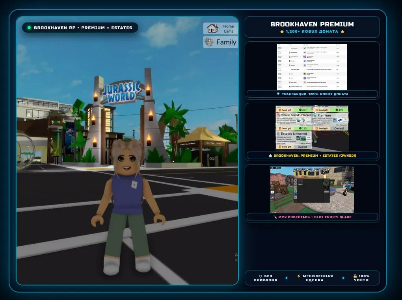This screenshot has height=300, width=402.
Task: Click Send gift under Vehicle Speed Unlocked
Action: (x=285, y=128)
